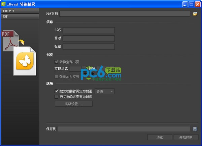Select the IBK 2.7 tab

tap(20, 11)
